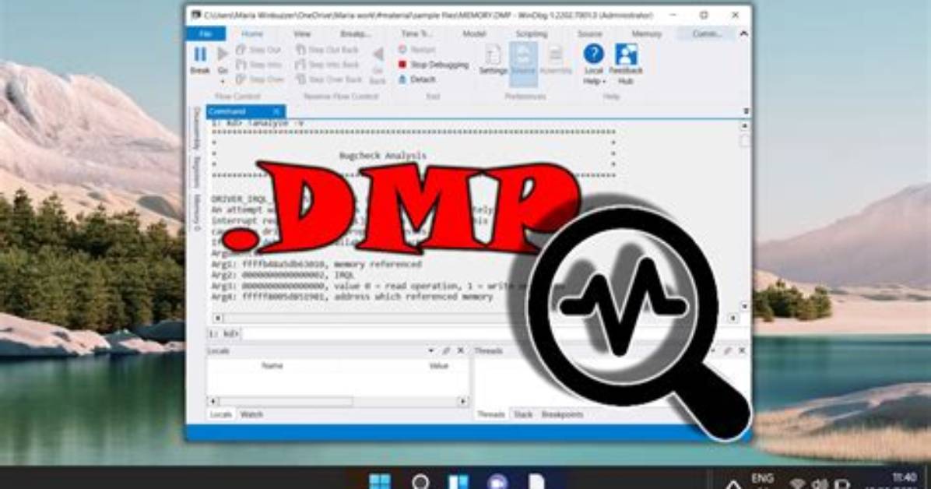Click Step Into in Flow Control
Image resolution: width=931 pixels, height=489 pixels.
tap(259, 64)
